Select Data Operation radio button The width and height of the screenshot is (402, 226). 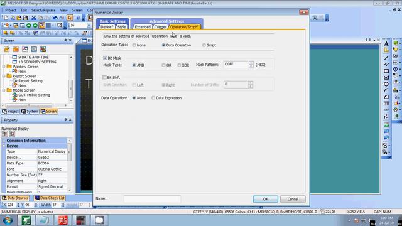click(163, 45)
